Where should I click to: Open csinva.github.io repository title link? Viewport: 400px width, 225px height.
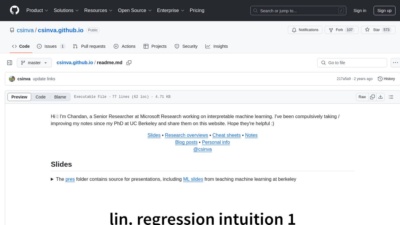tap(61, 30)
